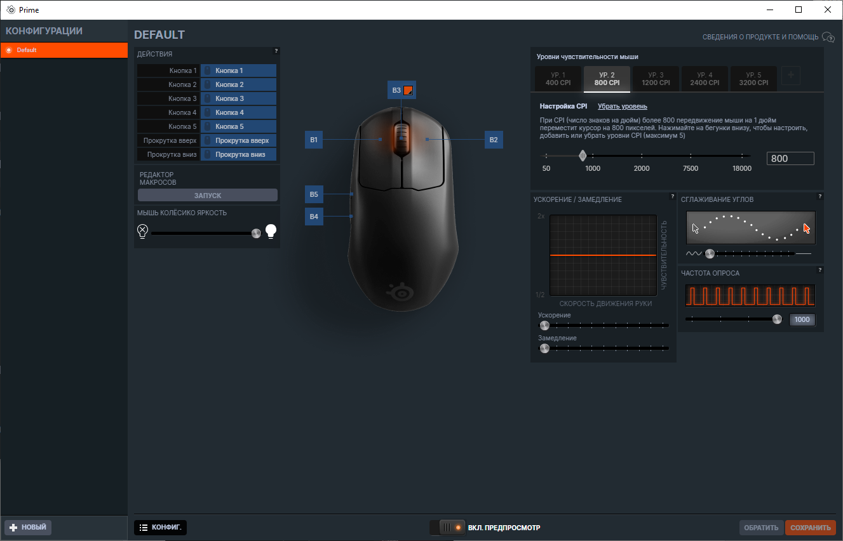The height and width of the screenshot is (541, 843).
Task: Click the wheel brightness slider knob
Action: click(256, 233)
